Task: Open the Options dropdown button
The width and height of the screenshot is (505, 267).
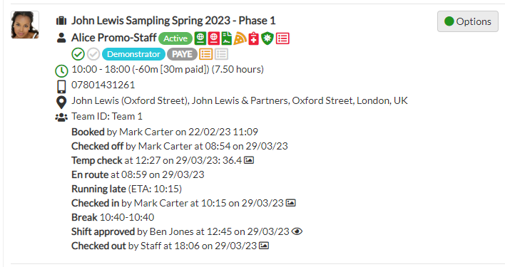Action: pyautogui.click(x=468, y=21)
